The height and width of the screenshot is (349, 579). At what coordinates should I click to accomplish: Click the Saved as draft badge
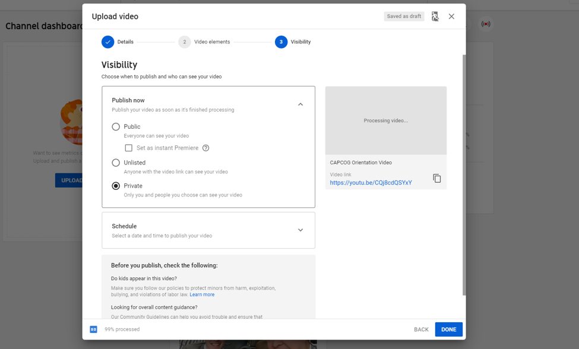tap(404, 16)
